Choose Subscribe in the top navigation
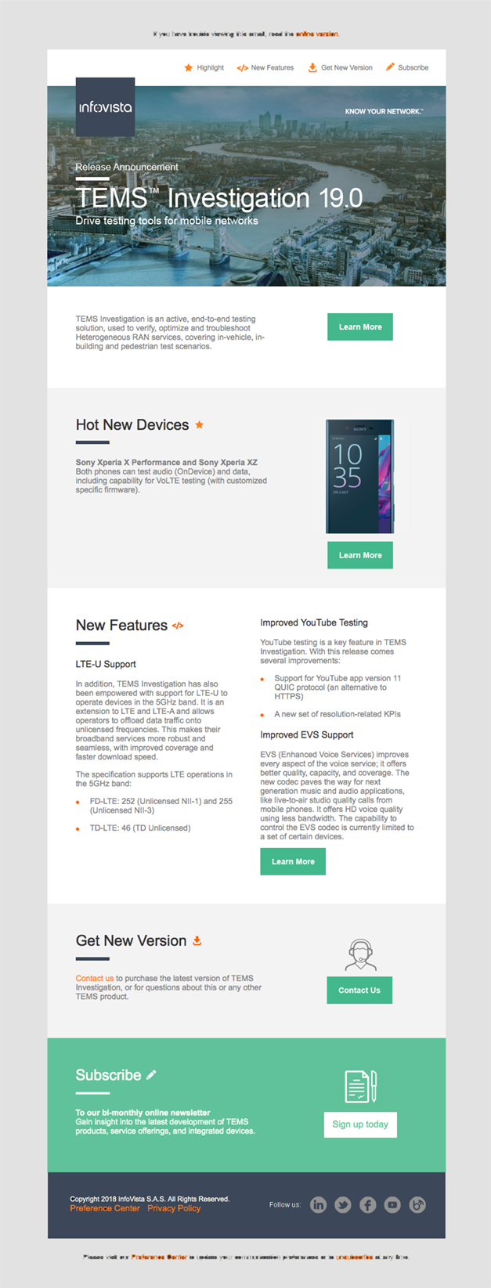491x1288 pixels. pos(407,67)
